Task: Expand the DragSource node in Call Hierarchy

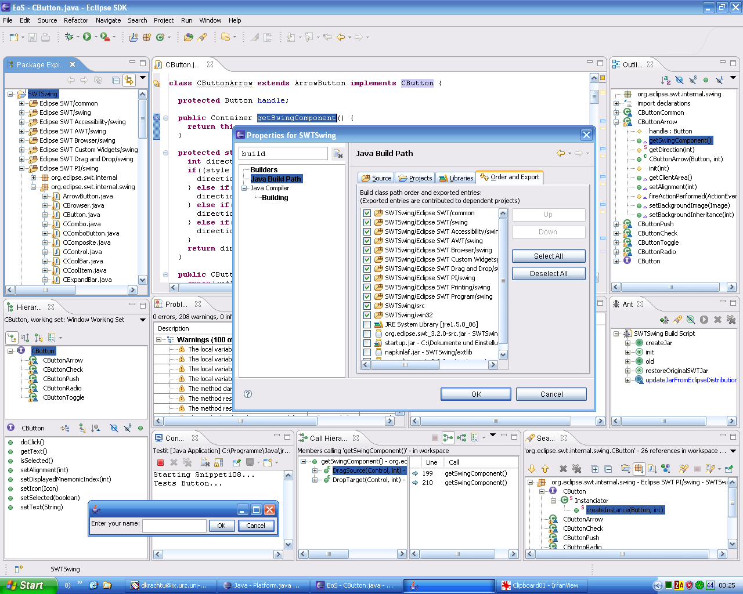Action: point(315,470)
